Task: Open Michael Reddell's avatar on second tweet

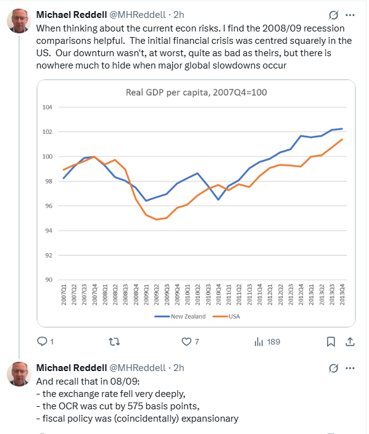Action: [19, 374]
